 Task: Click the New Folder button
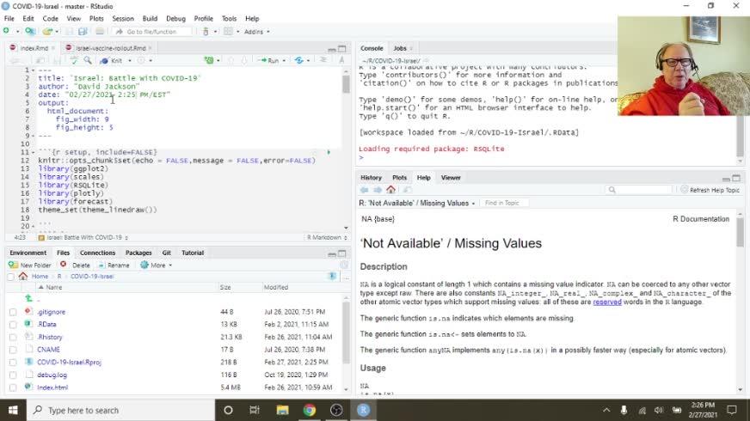click(x=29, y=265)
